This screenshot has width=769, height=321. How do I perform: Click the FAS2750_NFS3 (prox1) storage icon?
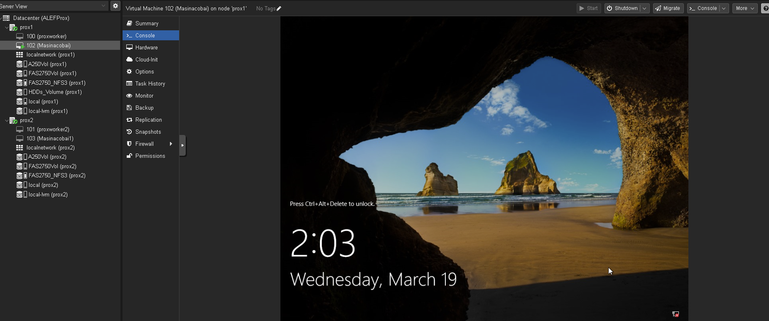click(x=22, y=83)
